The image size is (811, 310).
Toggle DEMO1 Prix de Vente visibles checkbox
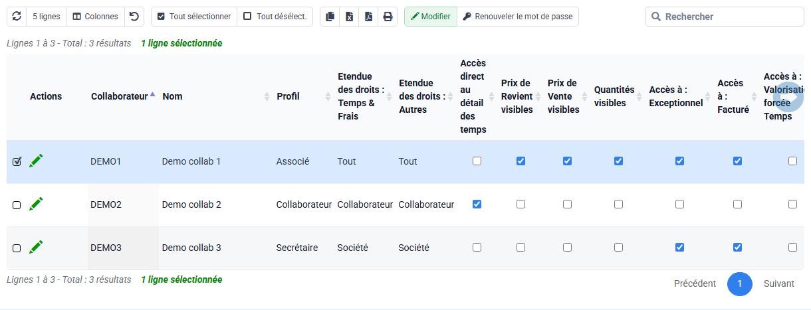567,161
